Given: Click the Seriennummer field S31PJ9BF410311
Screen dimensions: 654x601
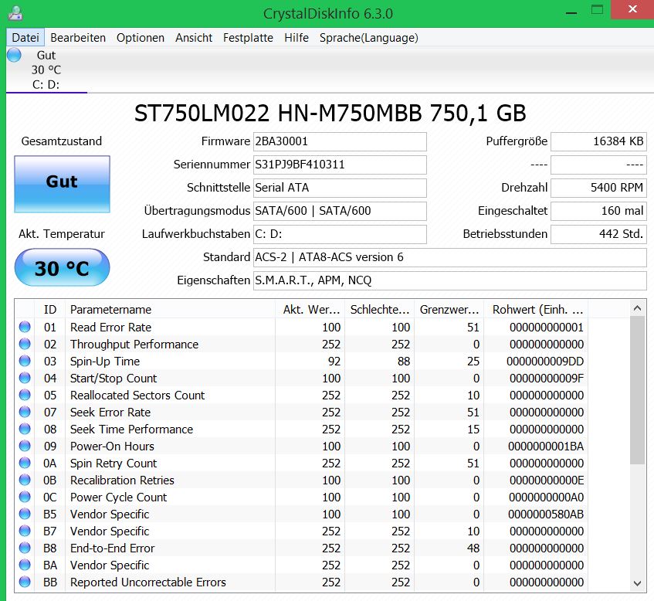Looking at the screenshot, I should coord(340,165).
